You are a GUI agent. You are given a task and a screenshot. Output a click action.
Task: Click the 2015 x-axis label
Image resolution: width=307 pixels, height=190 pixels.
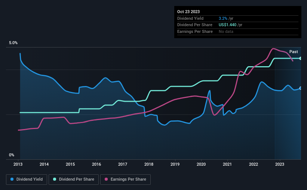point(70,164)
